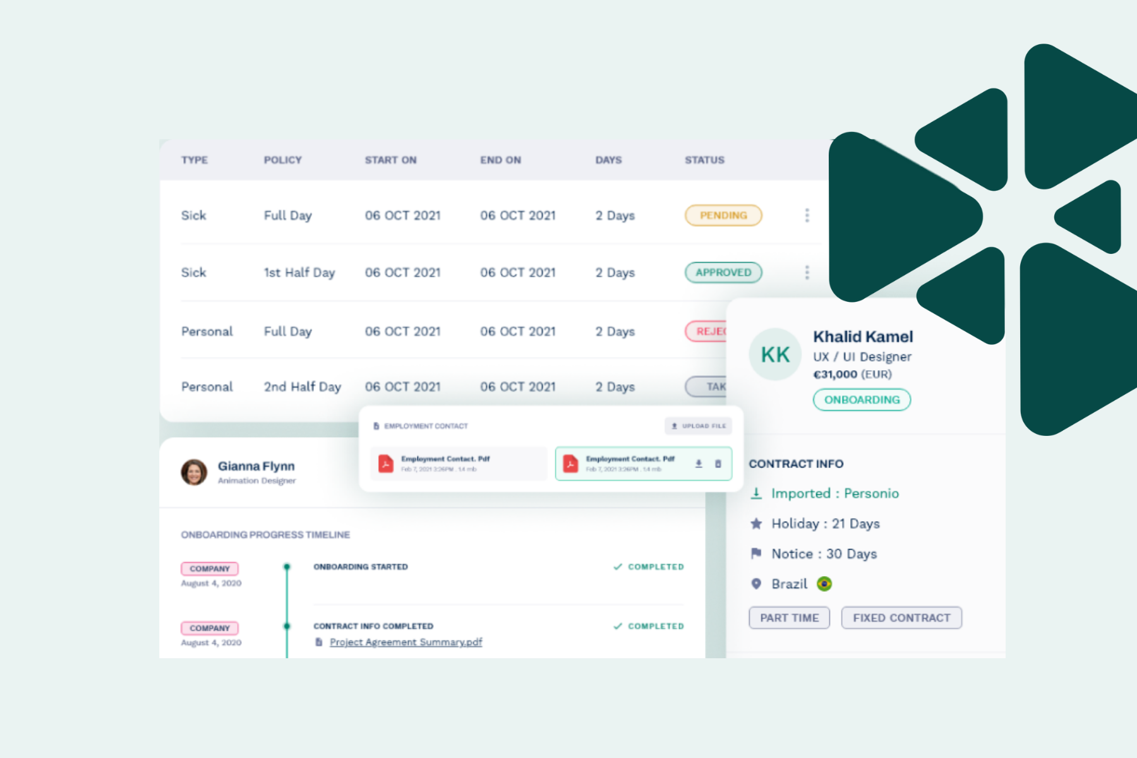Click the UPLOAD FILE button
Screen dimensions: 1137x758
698,426
